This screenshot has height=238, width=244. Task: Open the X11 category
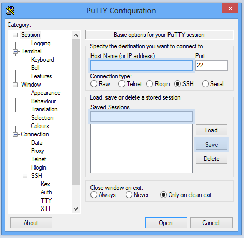[45, 209]
